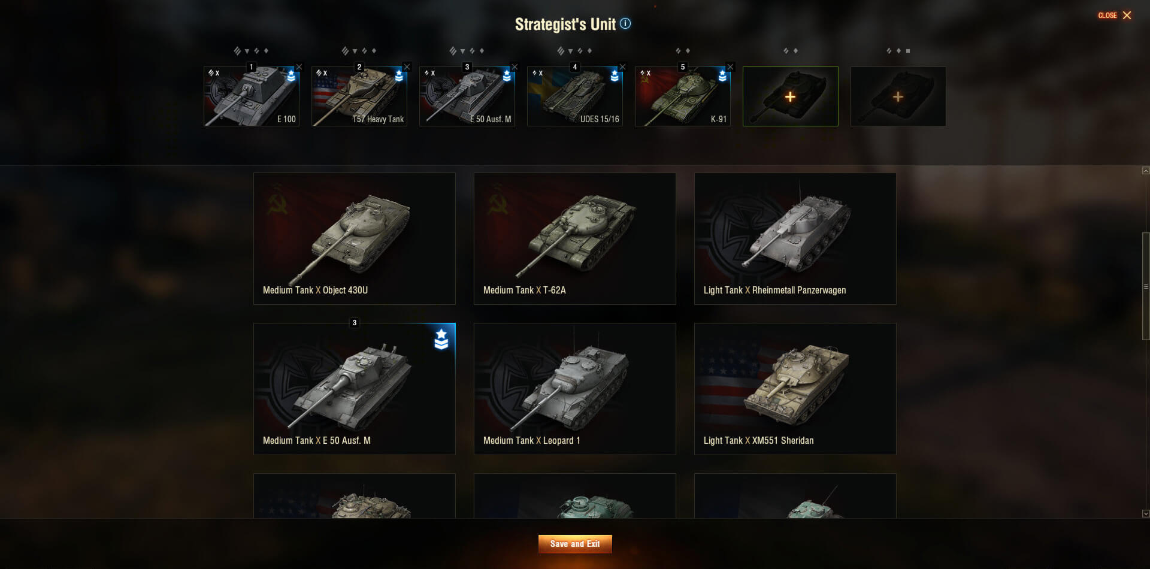This screenshot has width=1150, height=569.
Task: Open the Strategist's Unit info icon
Action: click(x=625, y=23)
